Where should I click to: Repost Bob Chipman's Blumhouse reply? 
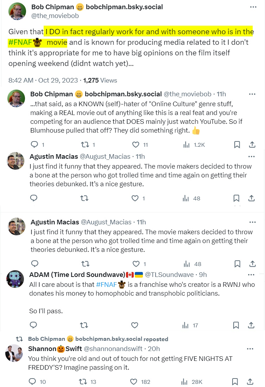point(84,145)
